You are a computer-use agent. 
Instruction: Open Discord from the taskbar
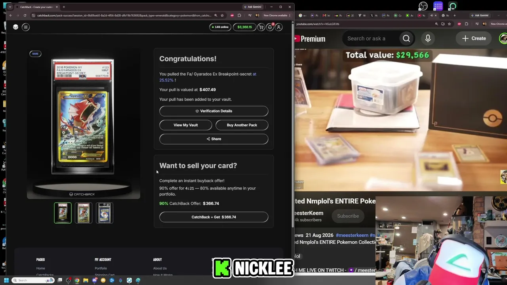(94, 280)
